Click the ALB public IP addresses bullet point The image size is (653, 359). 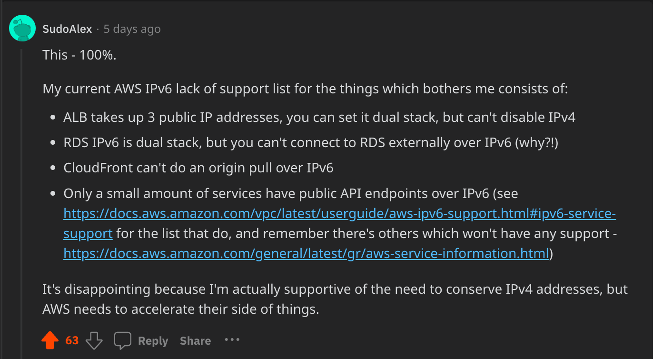pyautogui.click(x=319, y=118)
